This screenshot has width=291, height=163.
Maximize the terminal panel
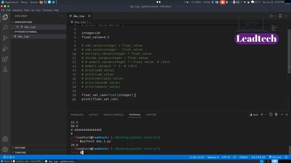pyautogui.click(x=282, y=115)
